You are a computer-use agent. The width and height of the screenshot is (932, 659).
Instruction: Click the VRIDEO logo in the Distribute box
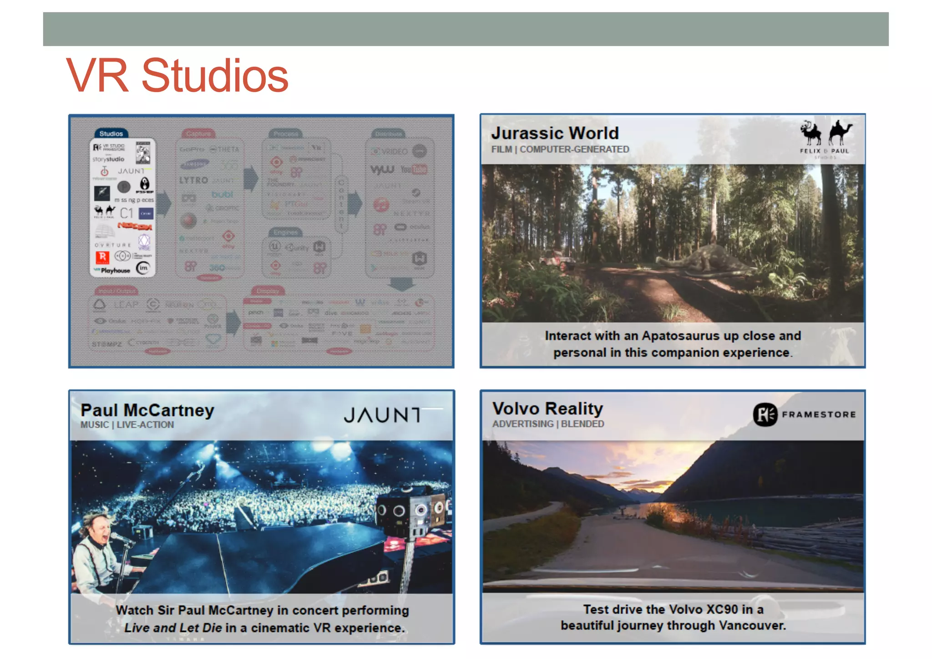390,152
